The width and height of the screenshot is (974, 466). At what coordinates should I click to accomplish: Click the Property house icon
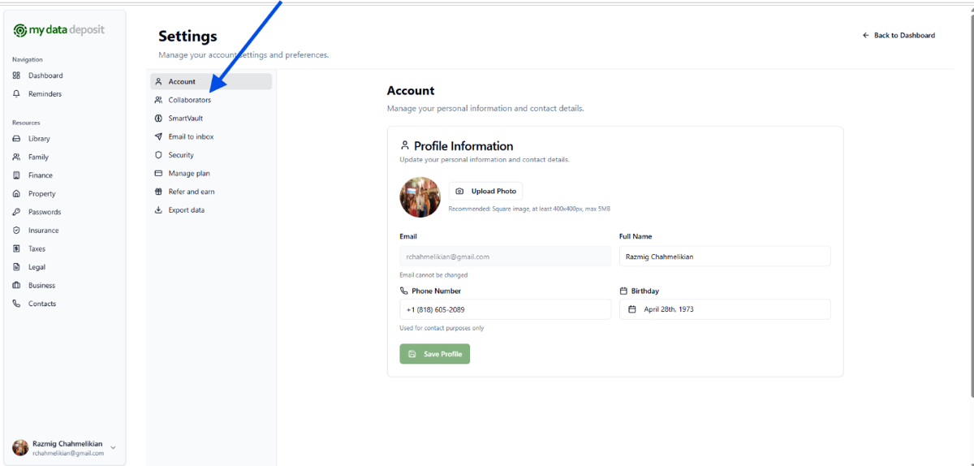coord(16,194)
